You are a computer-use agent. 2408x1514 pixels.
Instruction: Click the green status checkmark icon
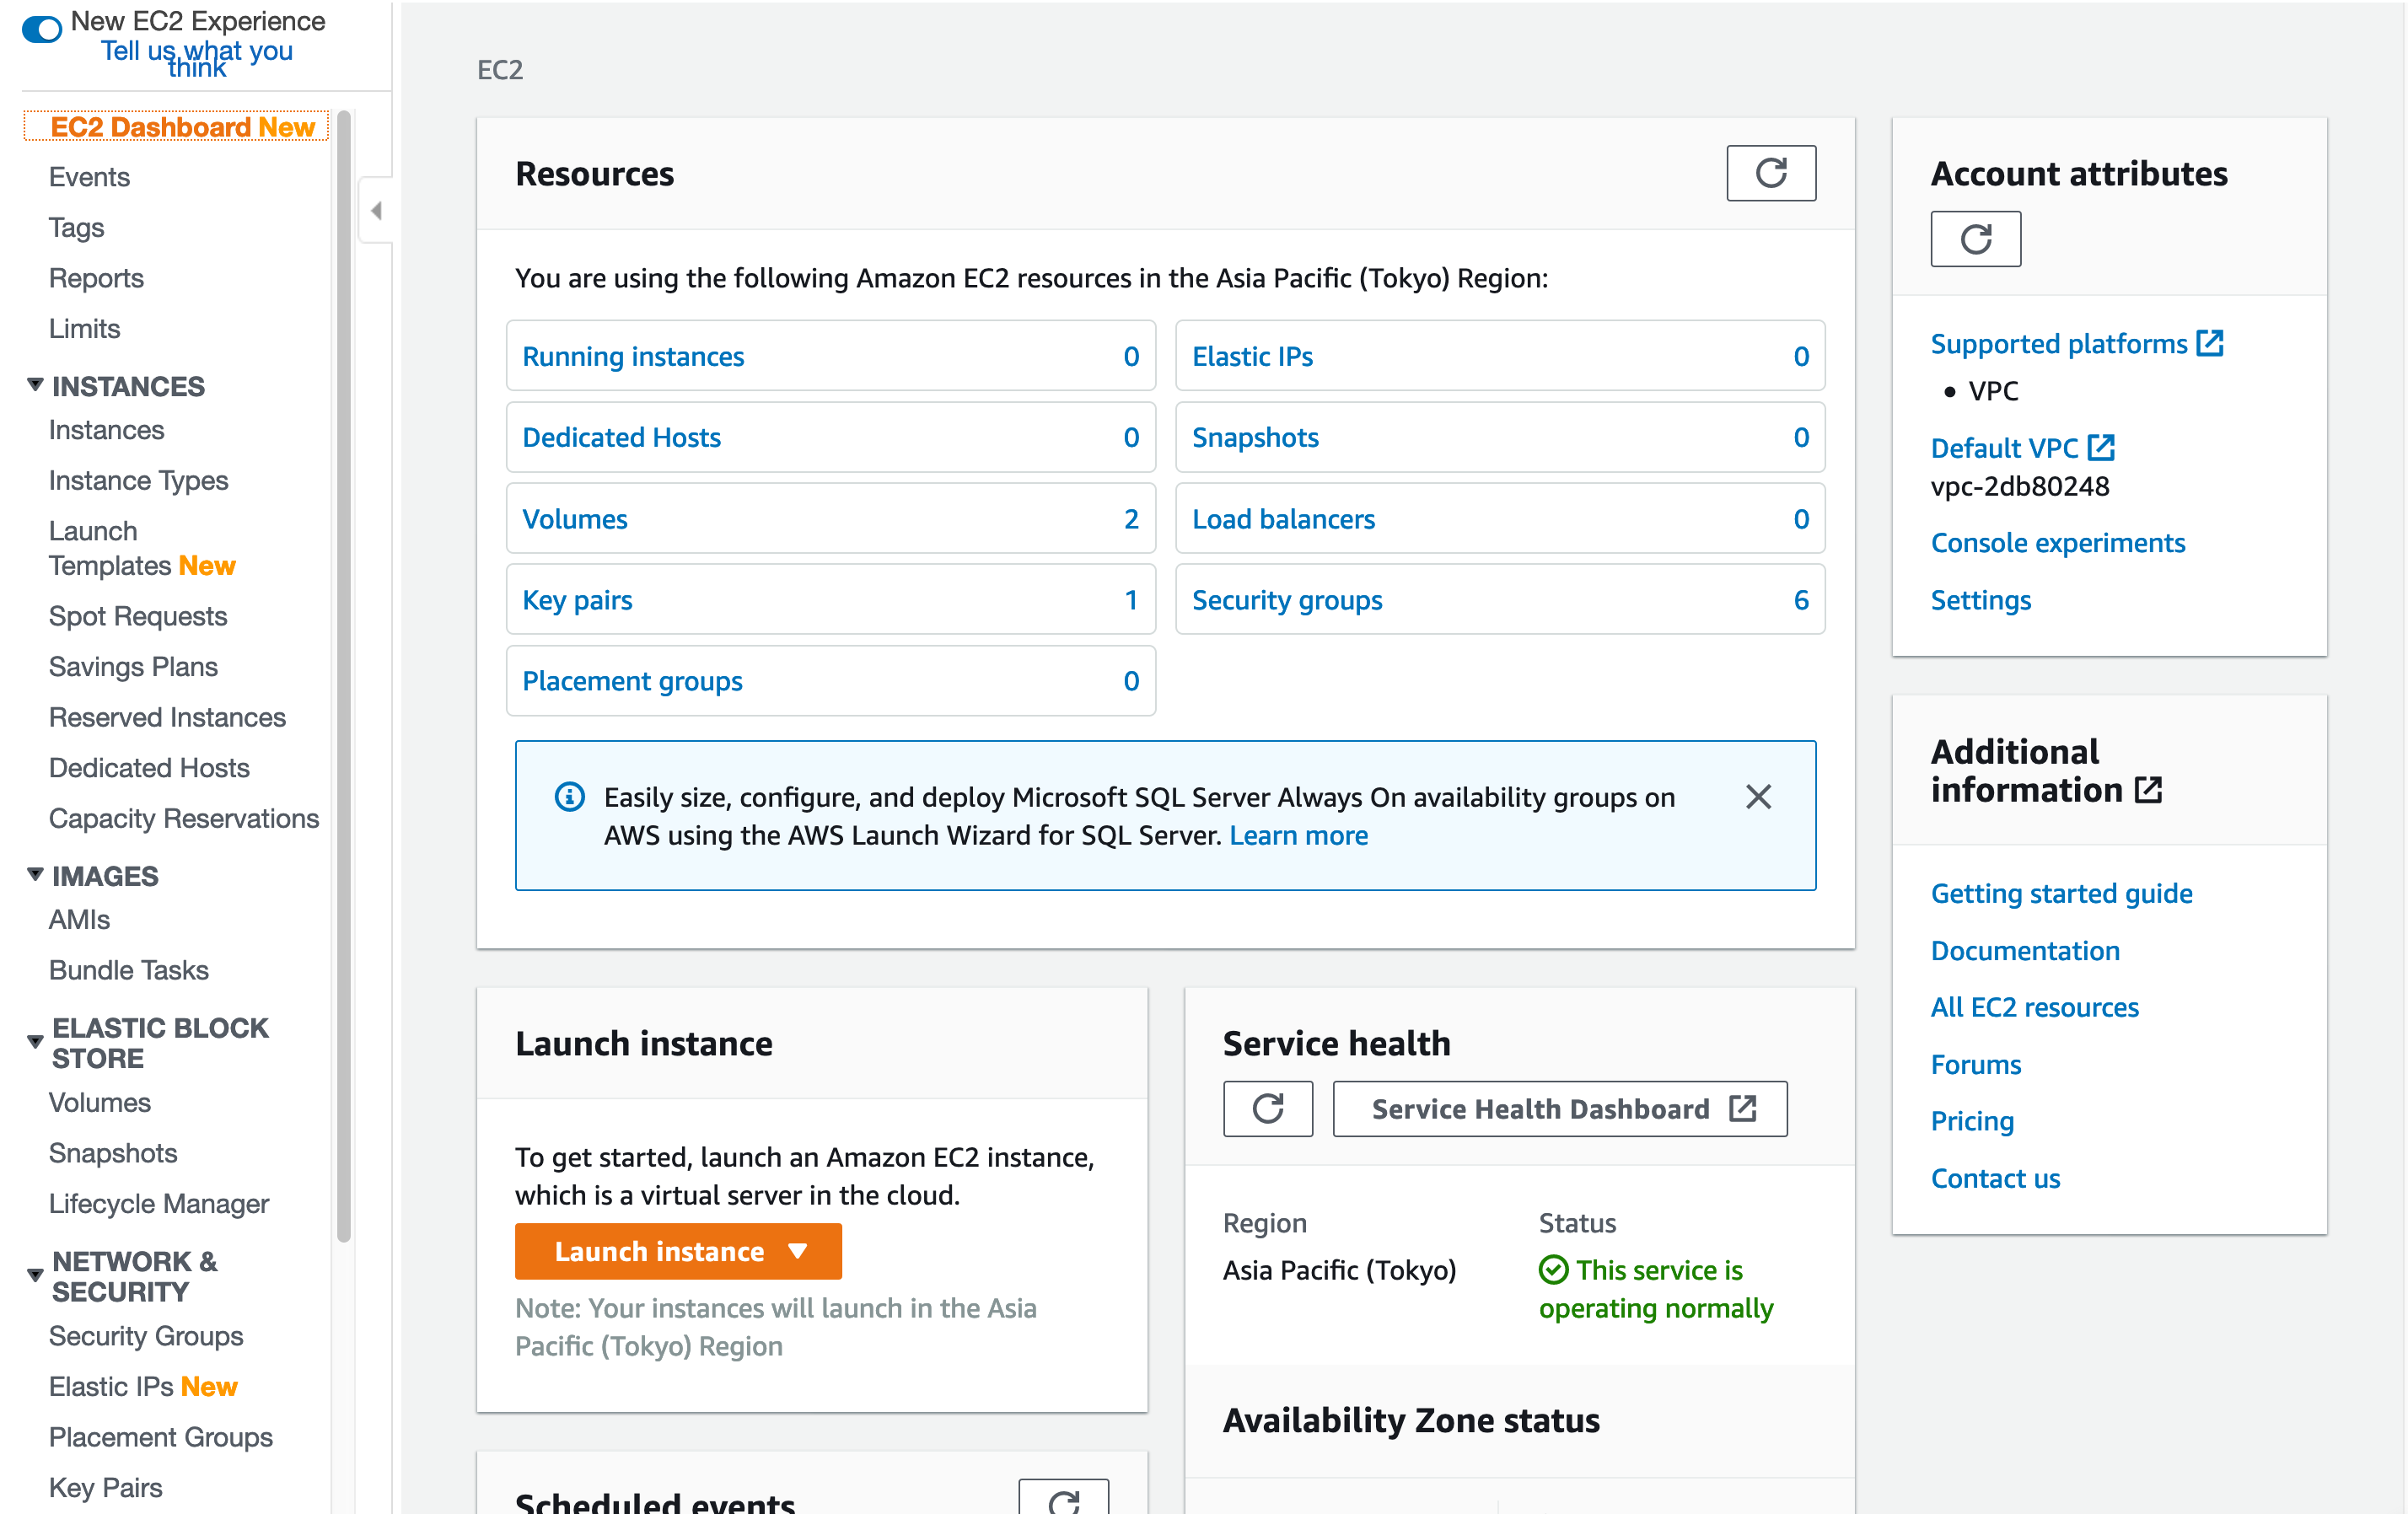coord(1553,1269)
